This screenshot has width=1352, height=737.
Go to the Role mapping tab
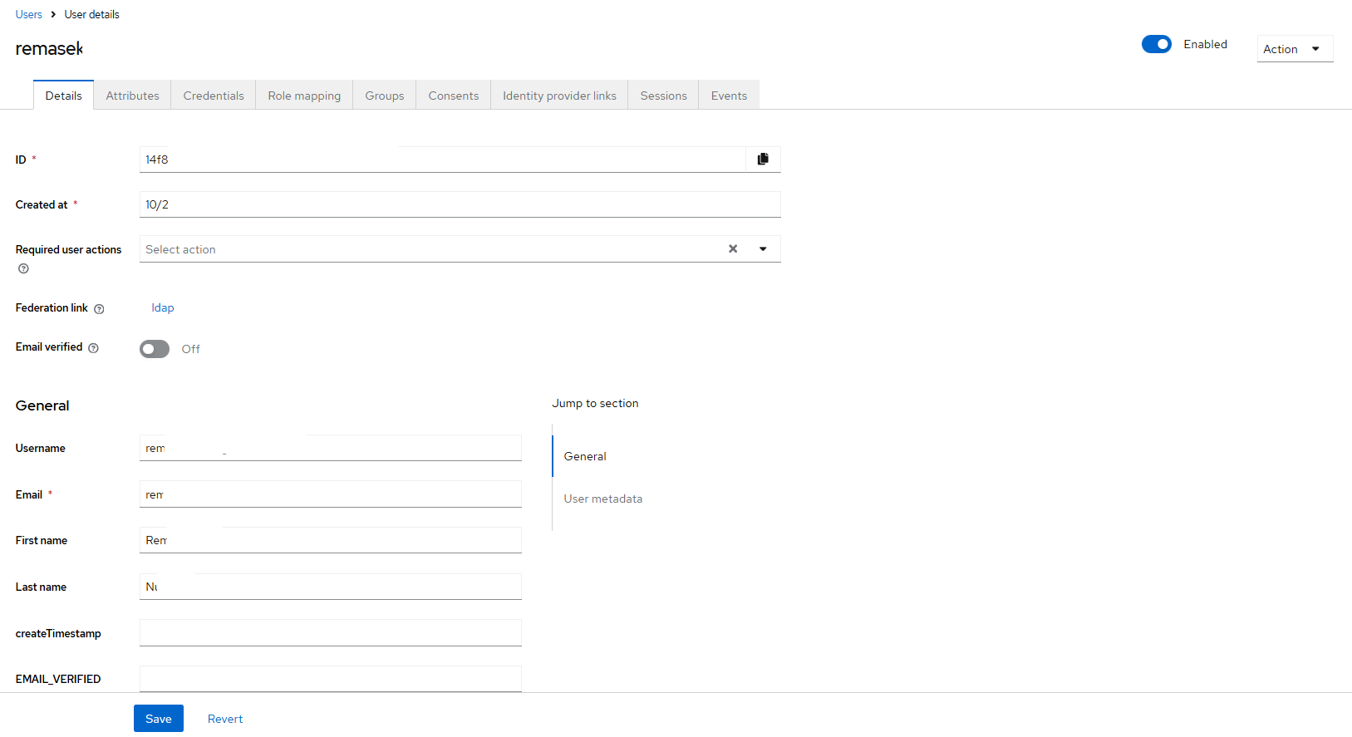[x=304, y=96]
